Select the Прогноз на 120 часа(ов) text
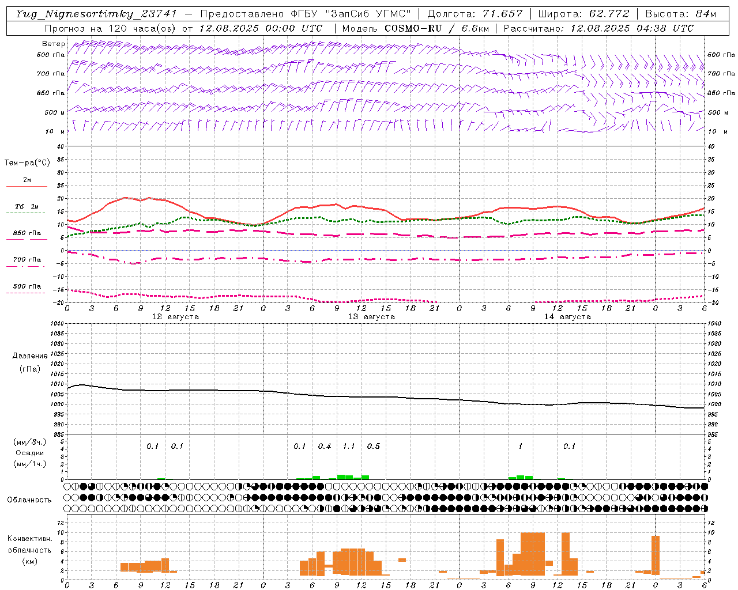This screenshot has width=738, height=590. tap(111, 28)
